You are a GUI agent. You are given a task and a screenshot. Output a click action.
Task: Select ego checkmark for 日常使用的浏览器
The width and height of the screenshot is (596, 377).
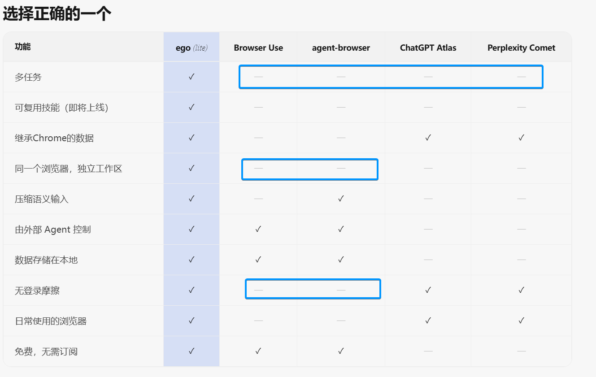191,321
